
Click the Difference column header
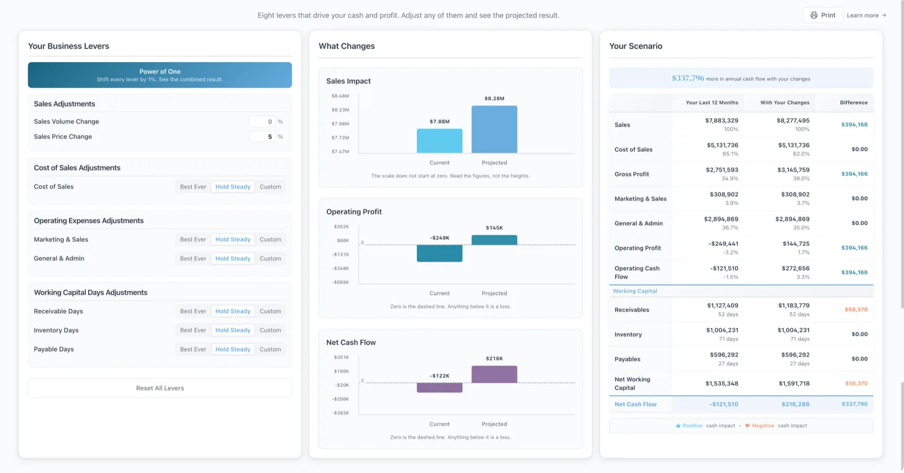pyautogui.click(x=854, y=103)
